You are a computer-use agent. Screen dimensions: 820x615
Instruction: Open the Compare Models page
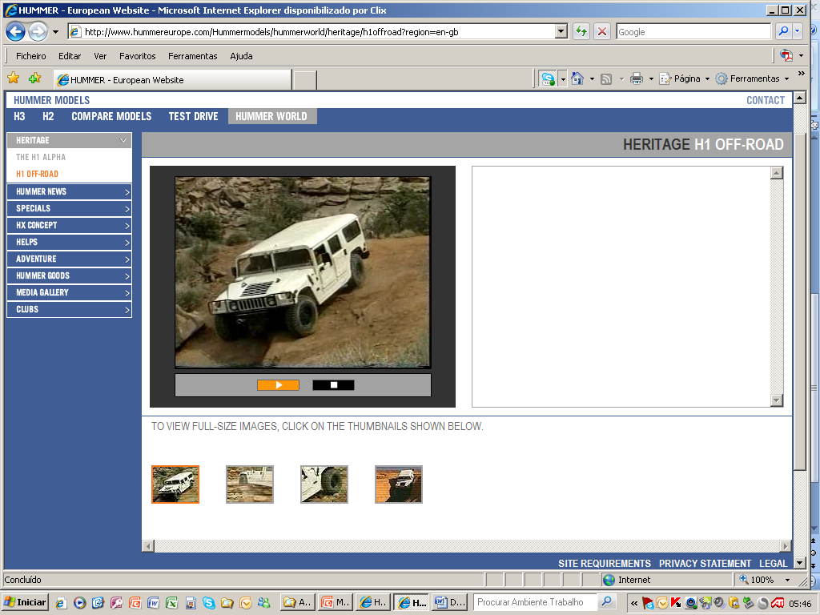click(111, 116)
